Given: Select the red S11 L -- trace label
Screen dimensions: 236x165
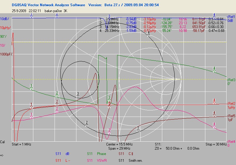Looking at the screenshot, I should pos(63,161).
